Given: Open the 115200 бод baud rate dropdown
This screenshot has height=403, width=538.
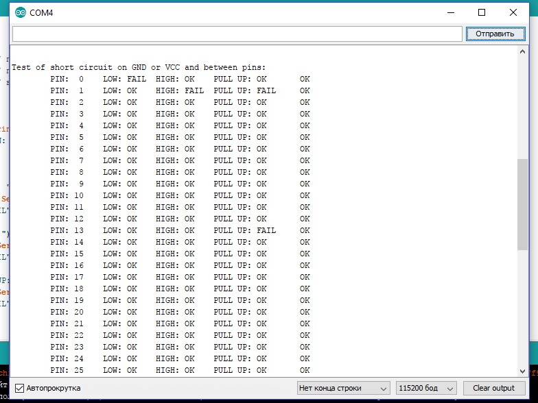Looking at the screenshot, I should pyautogui.click(x=425, y=388).
